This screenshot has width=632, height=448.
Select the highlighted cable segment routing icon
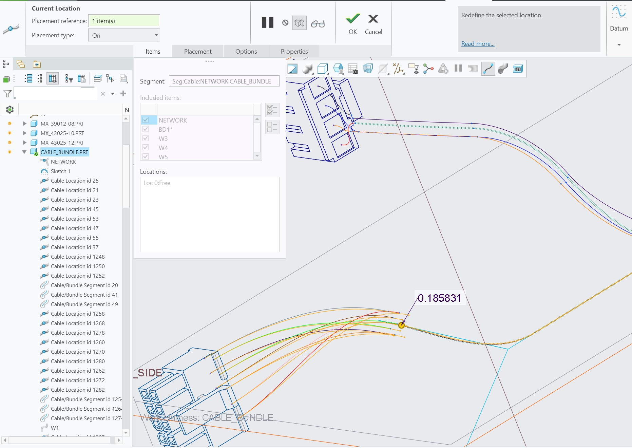(488, 69)
